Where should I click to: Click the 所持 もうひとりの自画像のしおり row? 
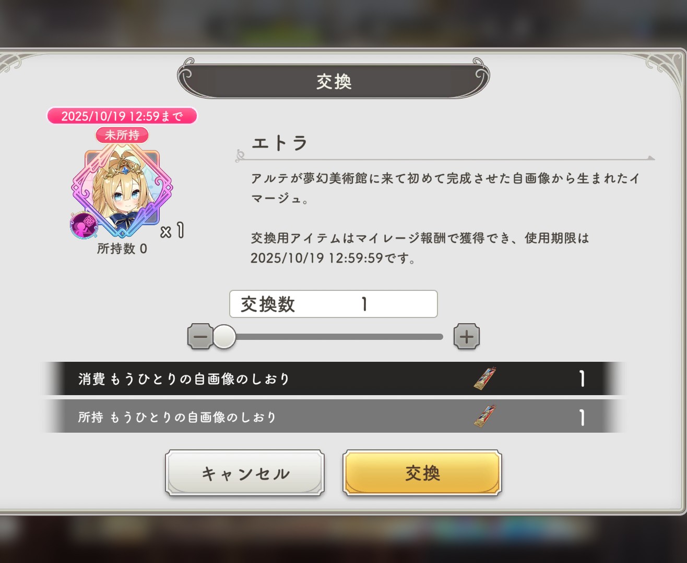click(x=334, y=417)
